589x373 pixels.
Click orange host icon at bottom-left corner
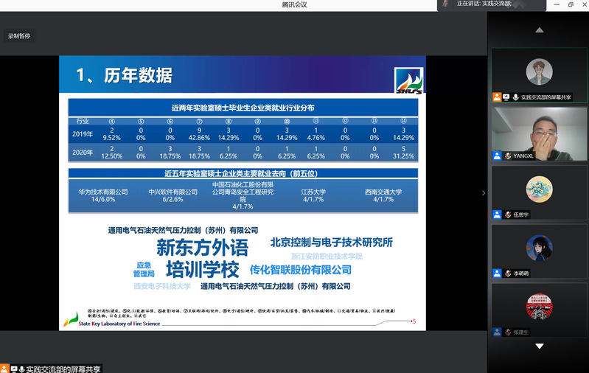[4, 369]
